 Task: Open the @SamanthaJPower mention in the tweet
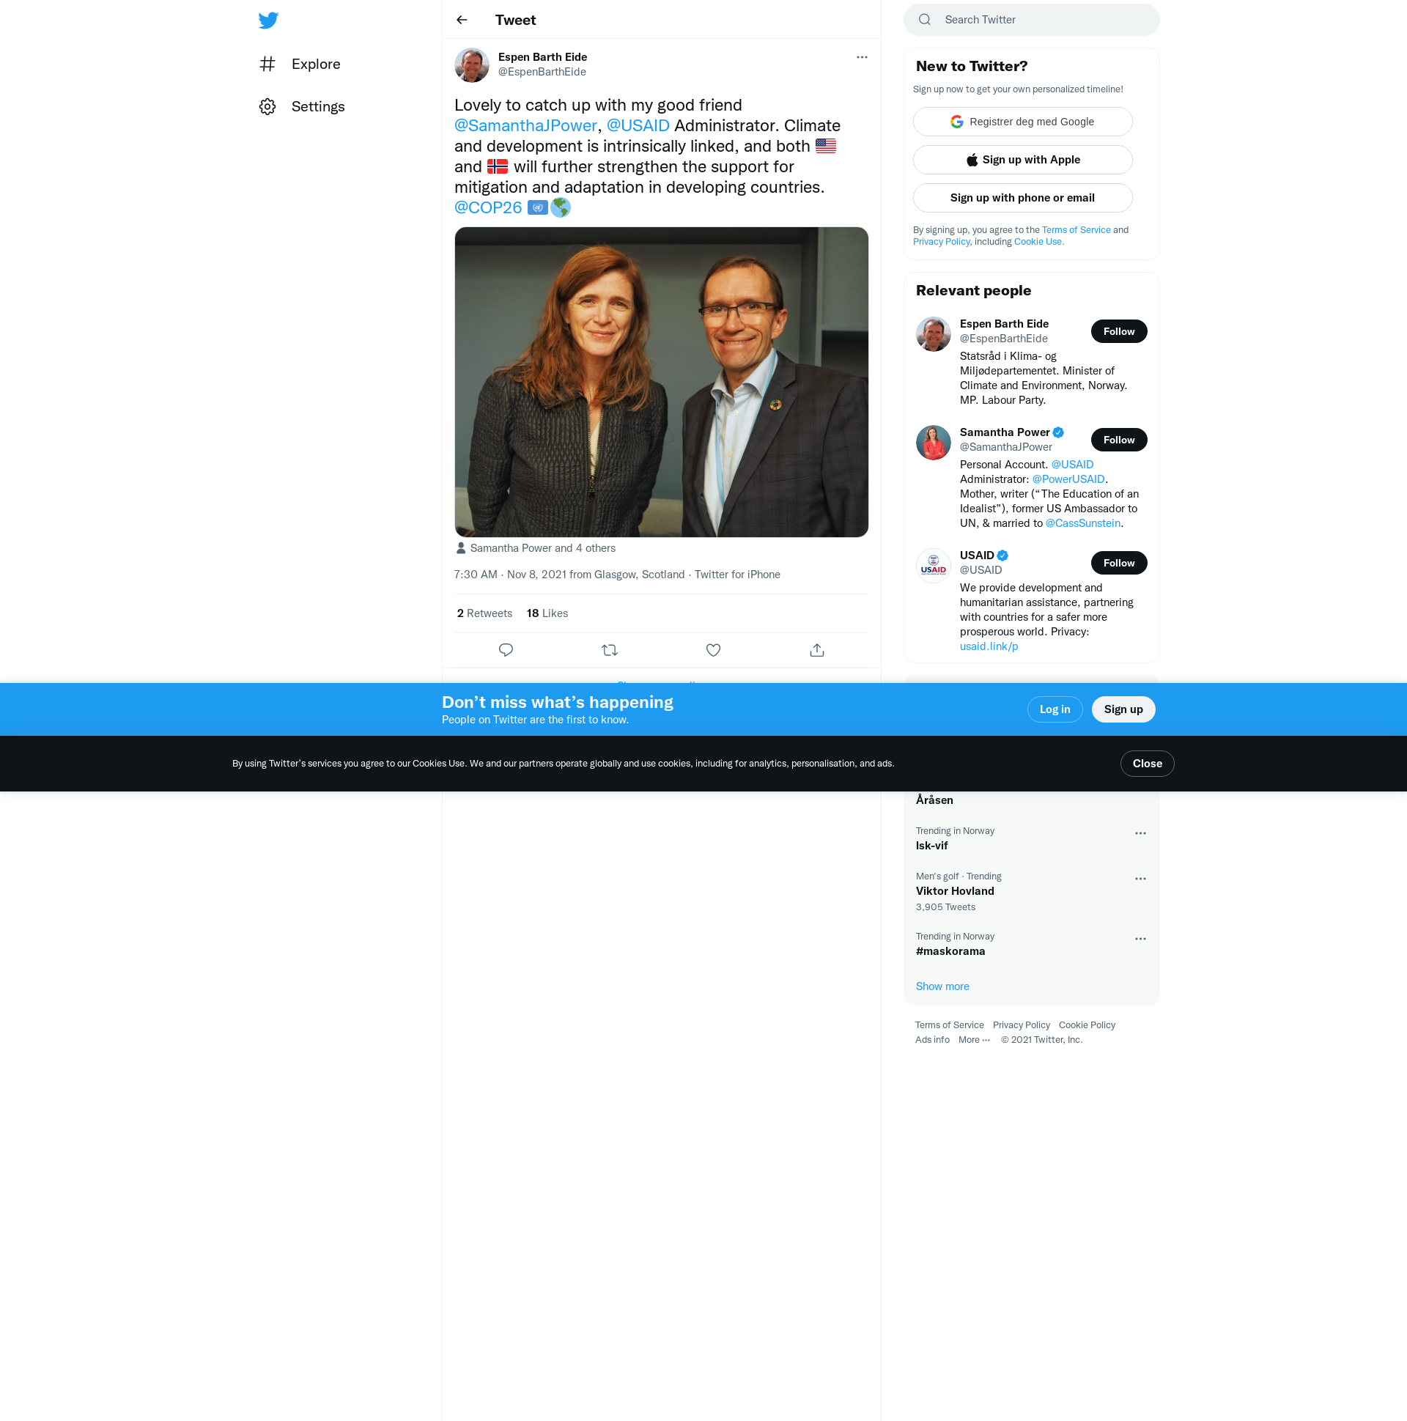(525, 126)
